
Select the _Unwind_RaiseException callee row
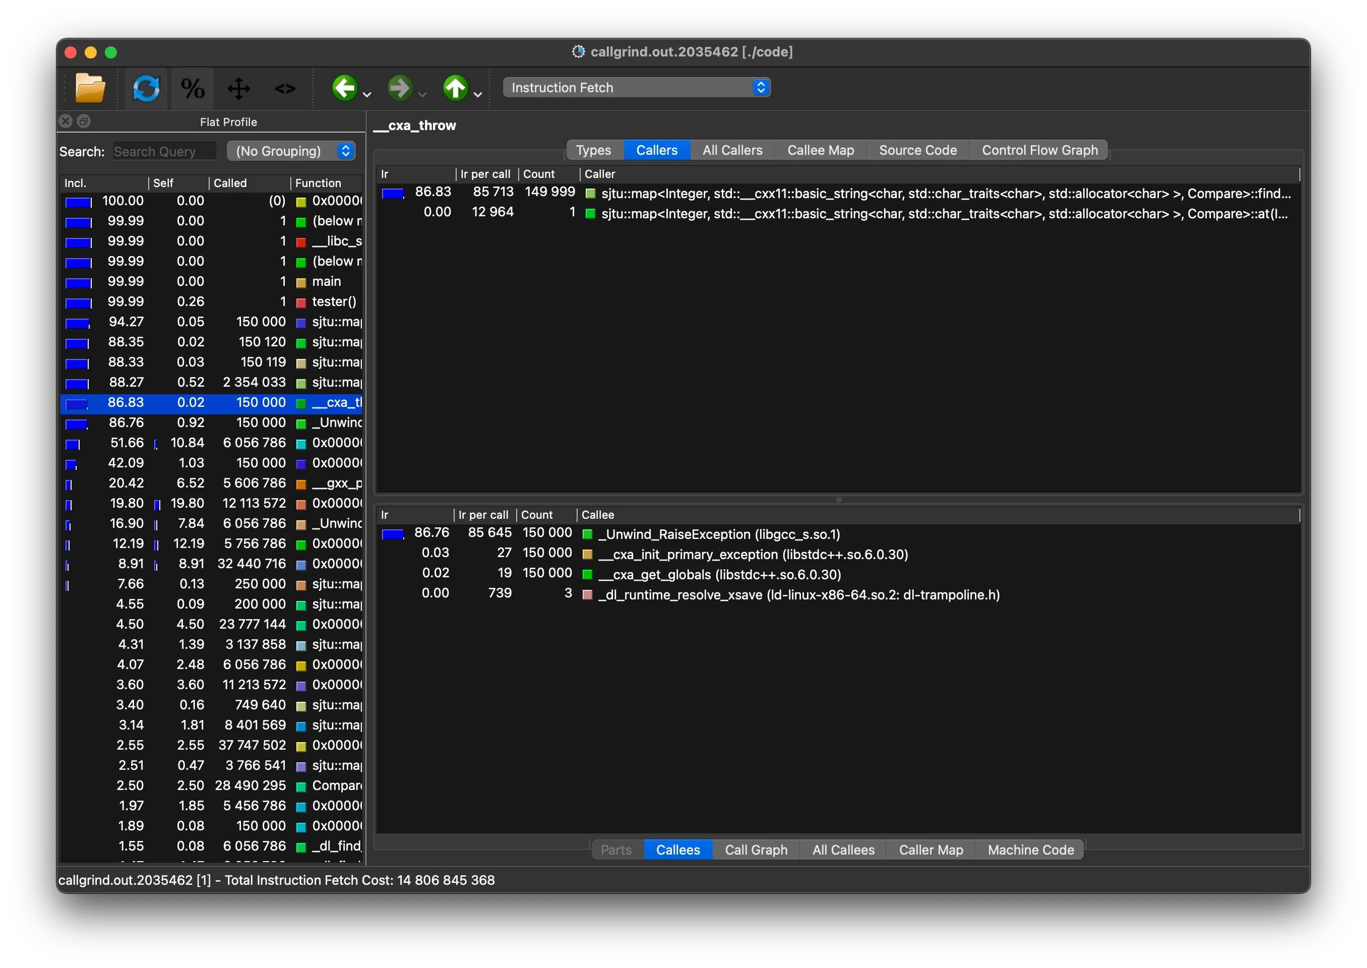(719, 534)
